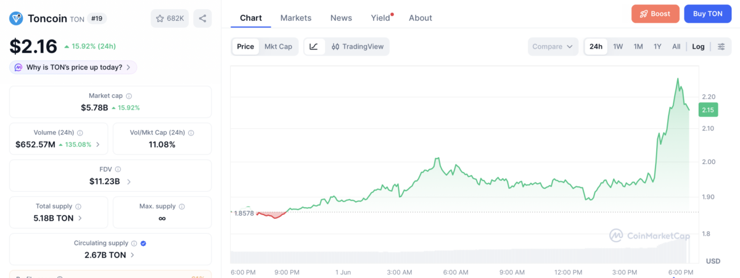This screenshot has height=278, width=740.
Task: Expand FDV $11.23B details chevron
Action: [128, 181]
